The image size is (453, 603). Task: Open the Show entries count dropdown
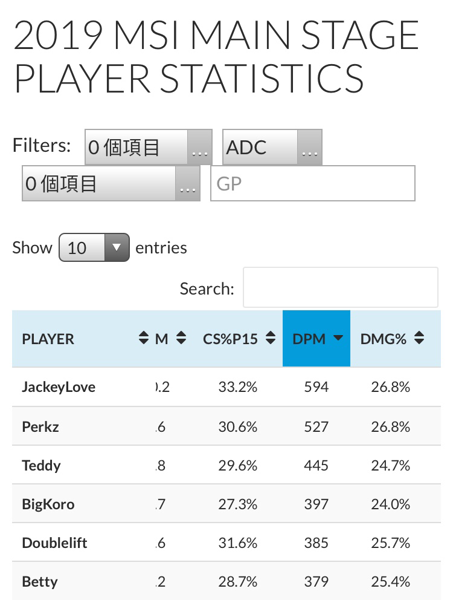94,247
